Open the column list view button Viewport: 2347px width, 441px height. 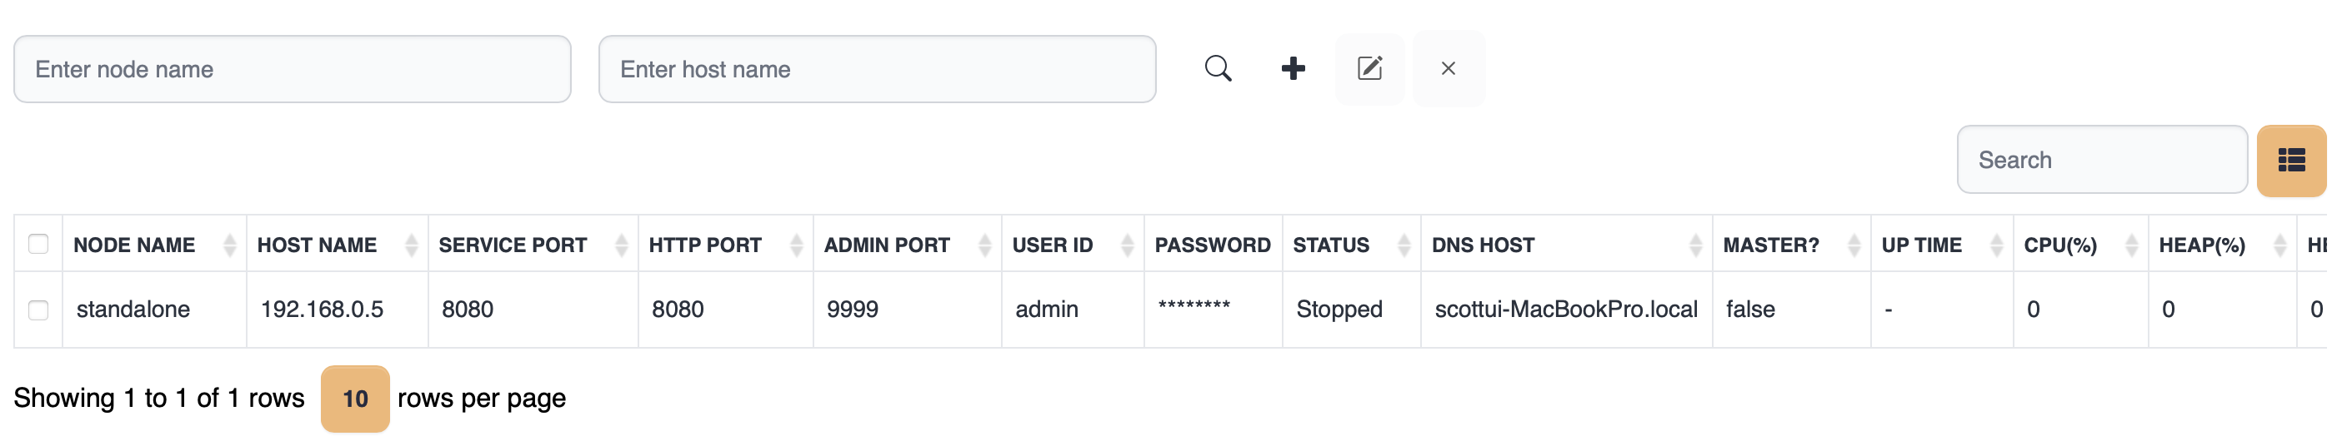(2290, 161)
